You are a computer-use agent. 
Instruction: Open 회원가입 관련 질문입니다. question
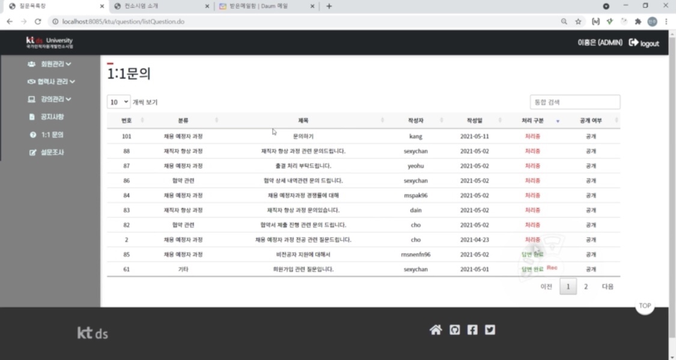pyautogui.click(x=303, y=269)
